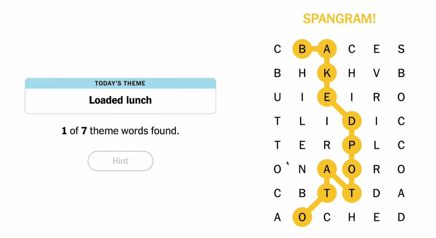
Task: Select the bottom-left letter A in the grid
Action: pyautogui.click(x=277, y=217)
